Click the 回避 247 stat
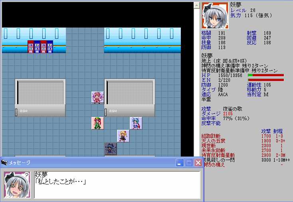This screenshot has height=202, width=293. [259, 38]
